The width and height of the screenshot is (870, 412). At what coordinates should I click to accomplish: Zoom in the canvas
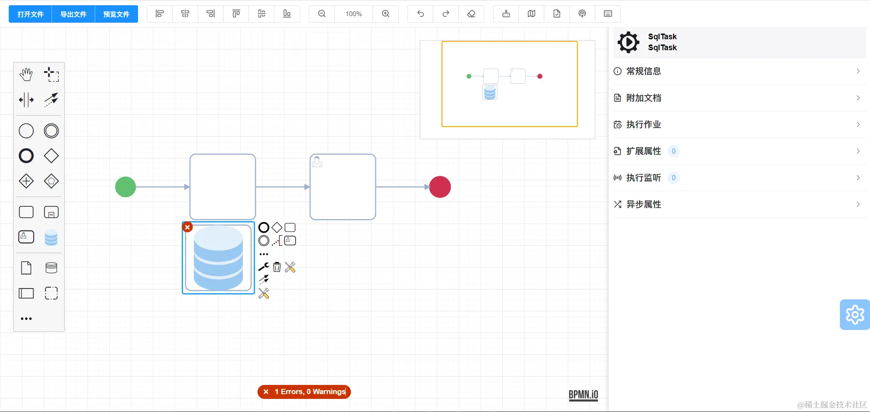click(386, 14)
